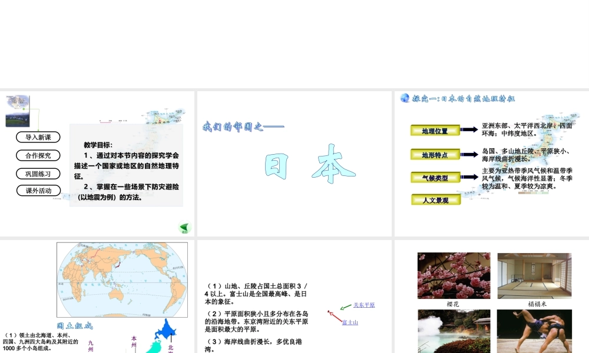Click the 九州 map label
Screen dimensions: 589x353
point(91,346)
